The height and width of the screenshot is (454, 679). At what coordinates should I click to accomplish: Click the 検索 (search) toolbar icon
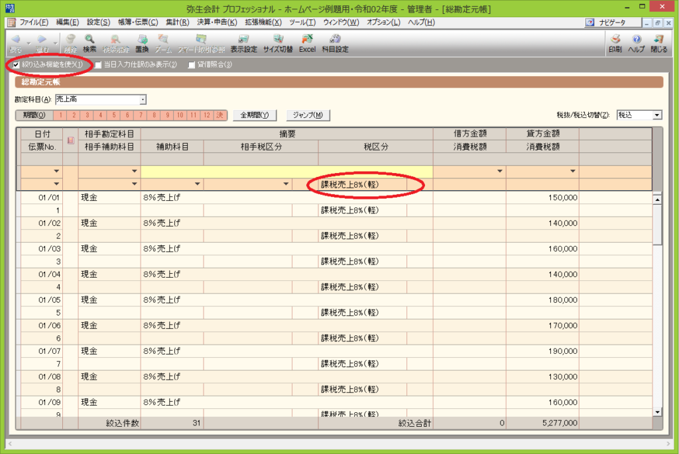pos(90,43)
